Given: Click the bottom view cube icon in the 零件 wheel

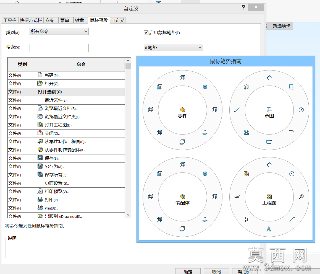Looking at the screenshot, I should coord(182,142).
